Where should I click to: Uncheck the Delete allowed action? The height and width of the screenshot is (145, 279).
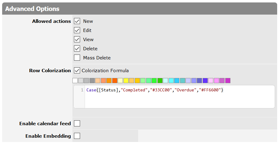tap(77, 48)
